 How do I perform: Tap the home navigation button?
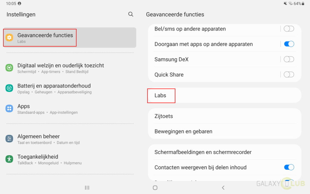pyautogui.click(x=155, y=187)
